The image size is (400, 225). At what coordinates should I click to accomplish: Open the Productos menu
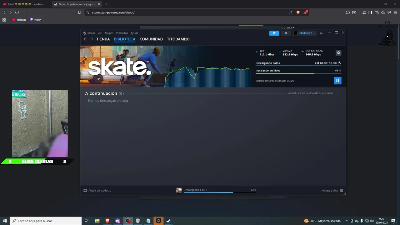point(122,33)
